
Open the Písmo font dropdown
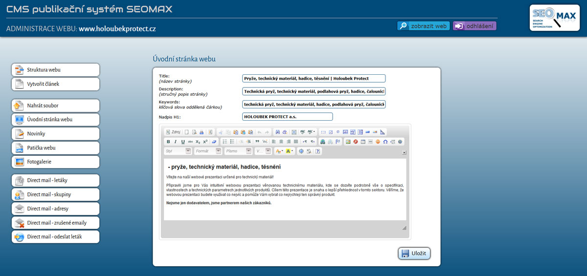coord(238,151)
